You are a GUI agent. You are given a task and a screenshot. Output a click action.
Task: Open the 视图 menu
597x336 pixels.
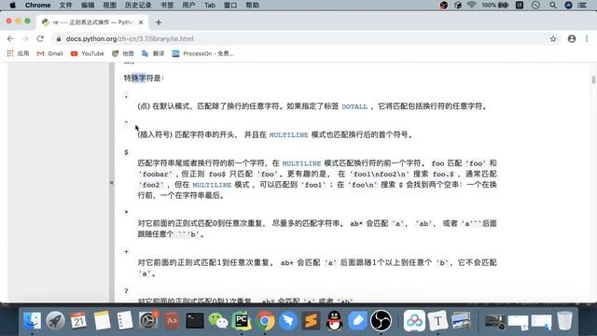coord(110,6)
